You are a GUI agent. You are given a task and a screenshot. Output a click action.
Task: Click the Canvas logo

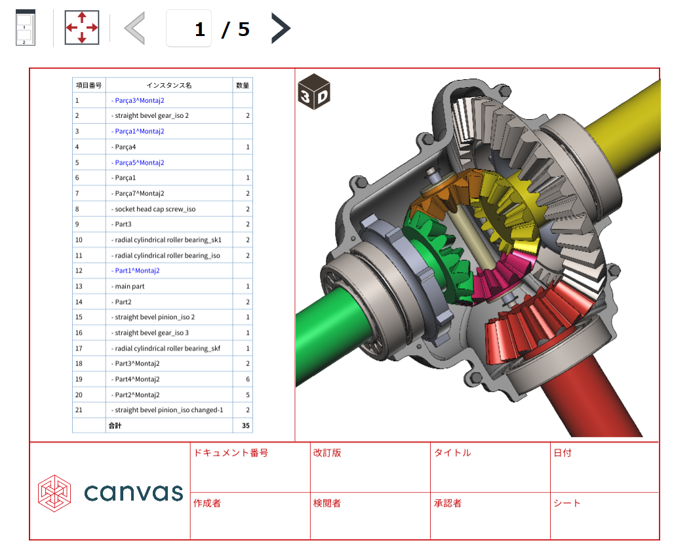(x=110, y=493)
